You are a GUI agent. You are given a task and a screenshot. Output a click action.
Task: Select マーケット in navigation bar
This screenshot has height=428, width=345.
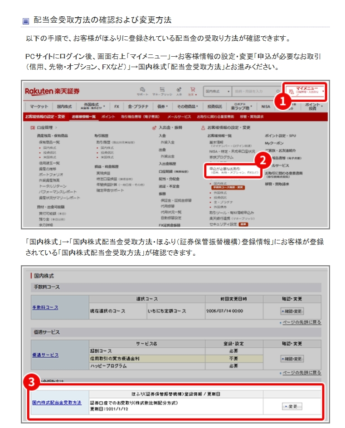click(x=39, y=107)
